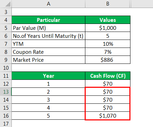Select the 7% coupon rate cell
153x127 pixels.
click(108, 52)
